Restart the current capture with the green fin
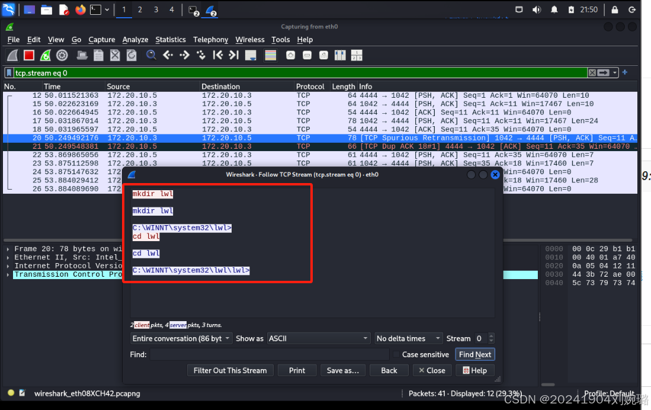The width and height of the screenshot is (651, 410). [x=45, y=55]
